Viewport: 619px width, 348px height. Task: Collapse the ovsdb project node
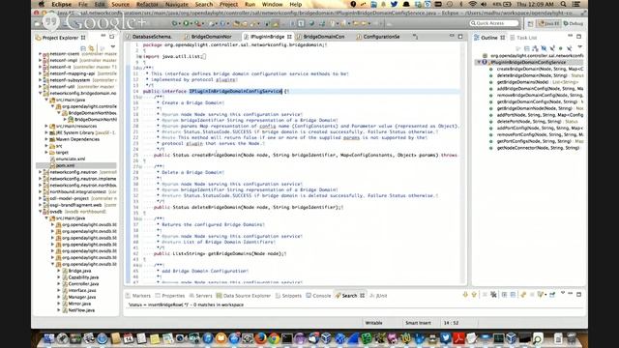click(x=41, y=212)
